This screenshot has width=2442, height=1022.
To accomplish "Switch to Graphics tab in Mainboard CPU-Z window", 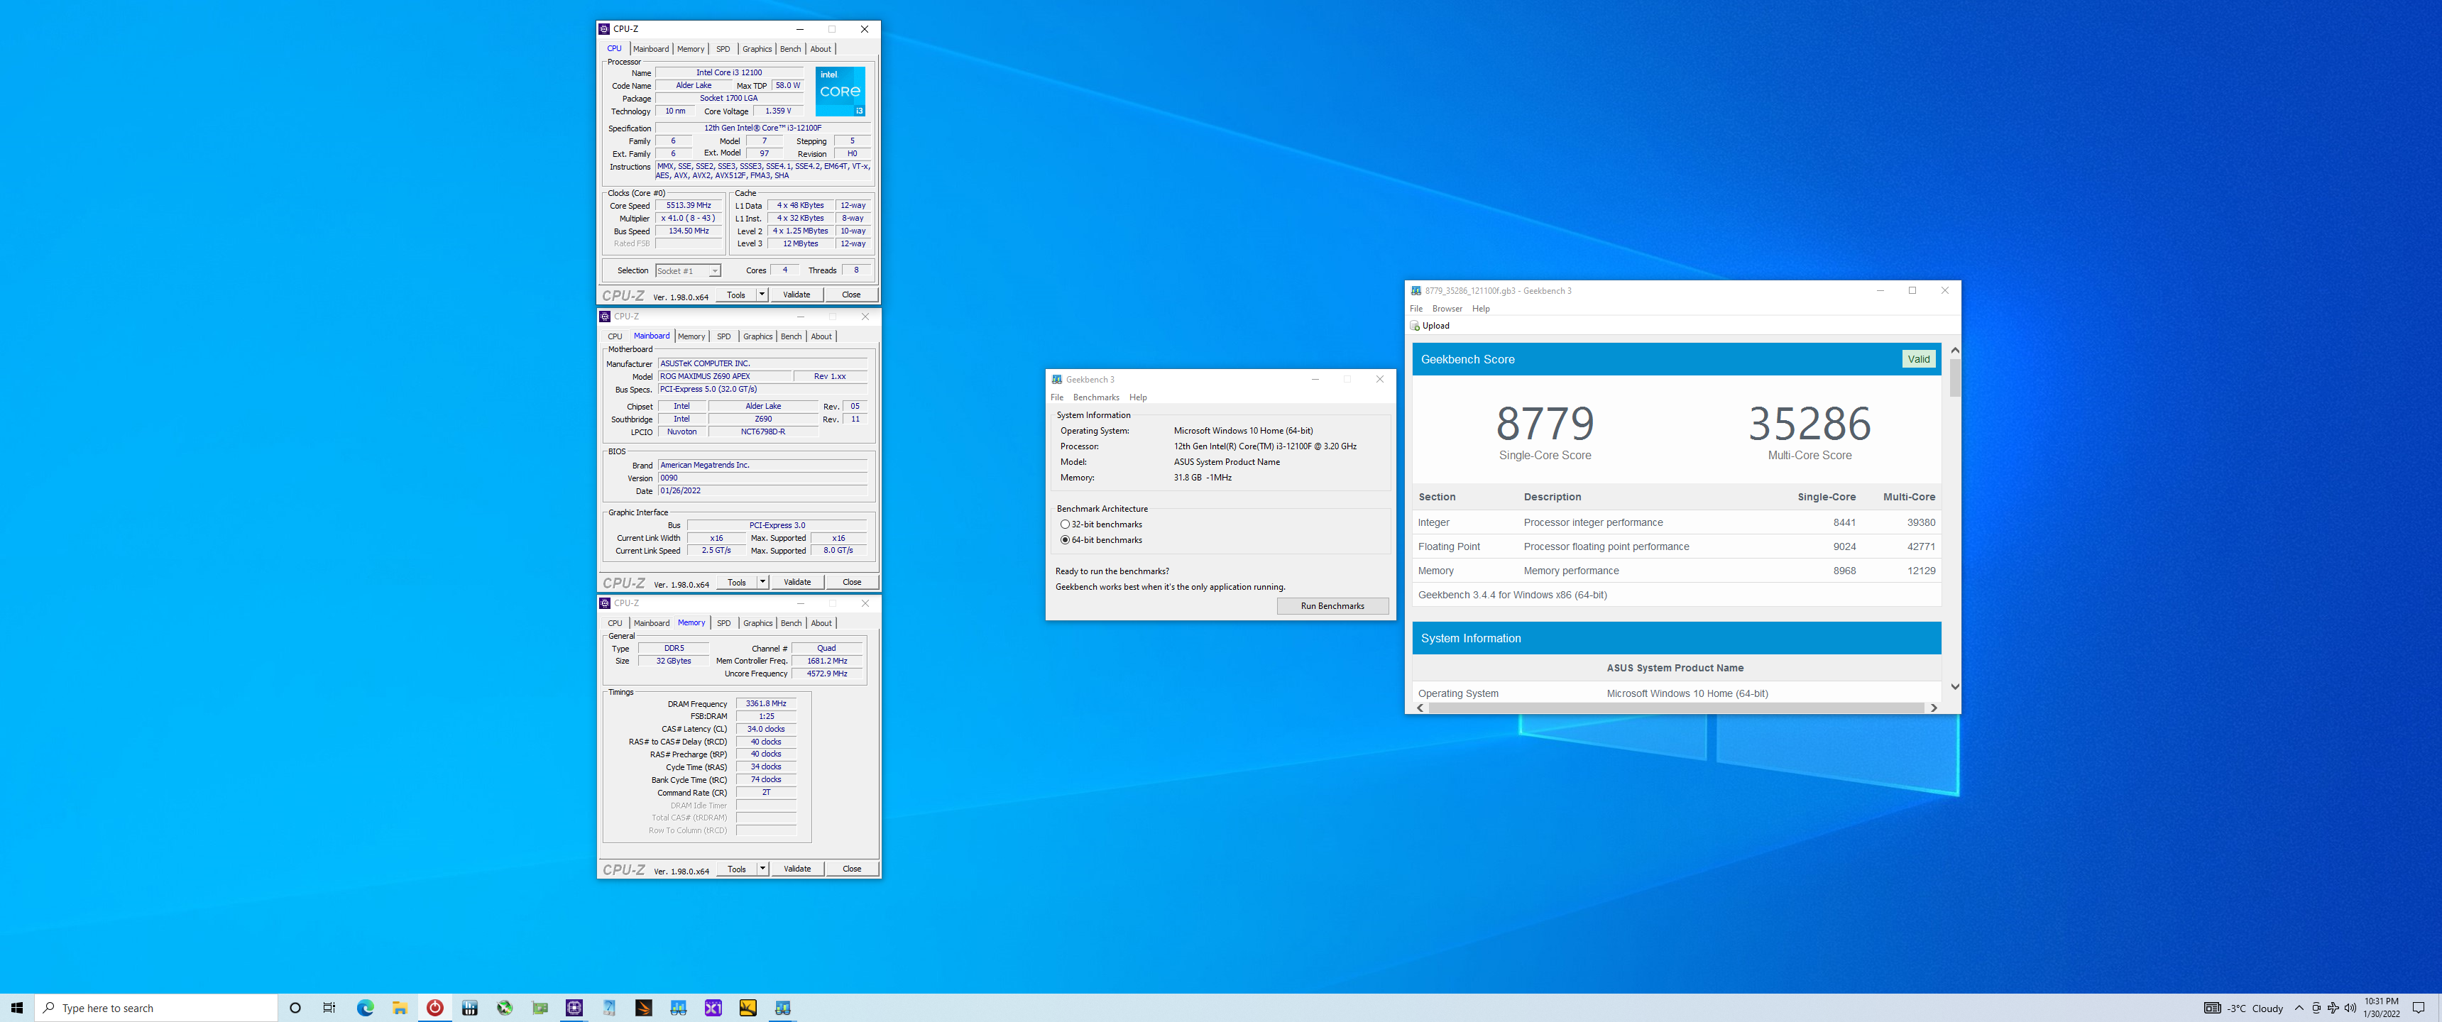I will tap(757, 336).
